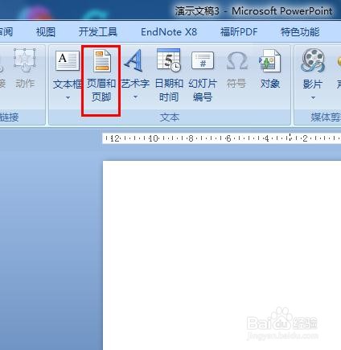Expand the 文本框 dropdown arrow
The image size is (341, 350).
pos(68,98)
